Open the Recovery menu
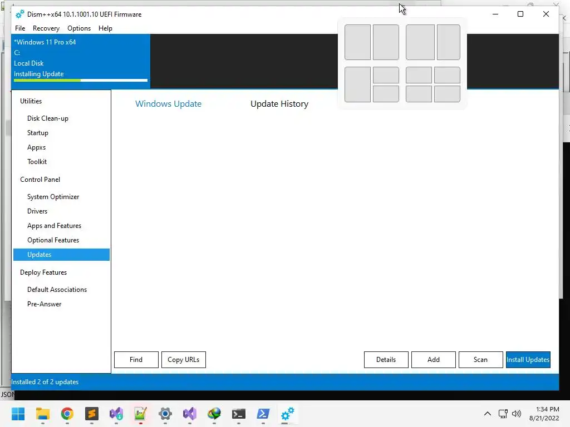Viewport: 570px width, 427px height. pyautogui.click(x=46, y=28)
